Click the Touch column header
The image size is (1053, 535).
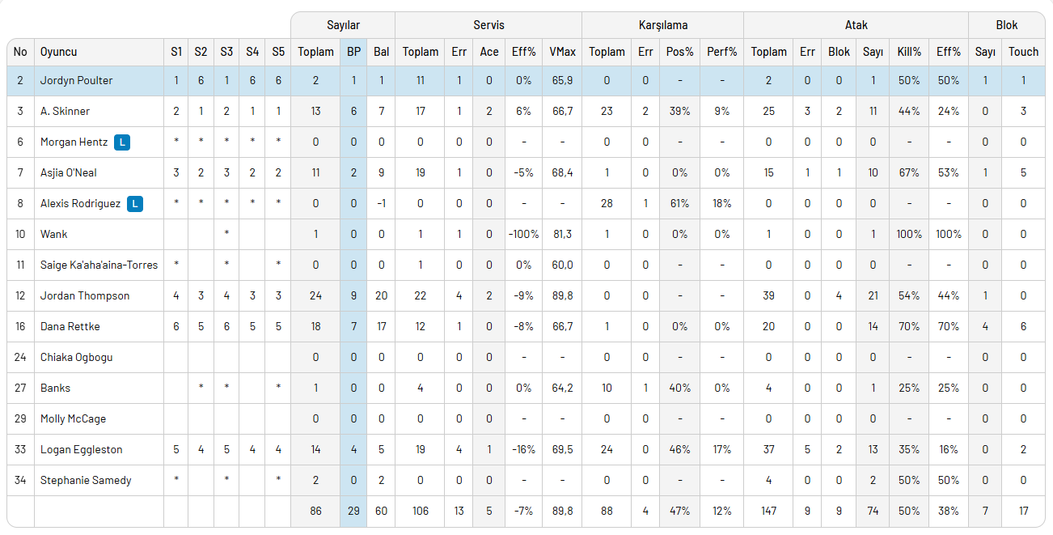(1023, 52)
